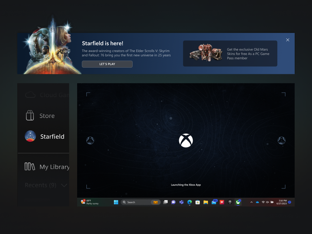Launch Microsoft Teams from the taskbar
This screenshot has width=312, height=234.
tap(181, 202)
